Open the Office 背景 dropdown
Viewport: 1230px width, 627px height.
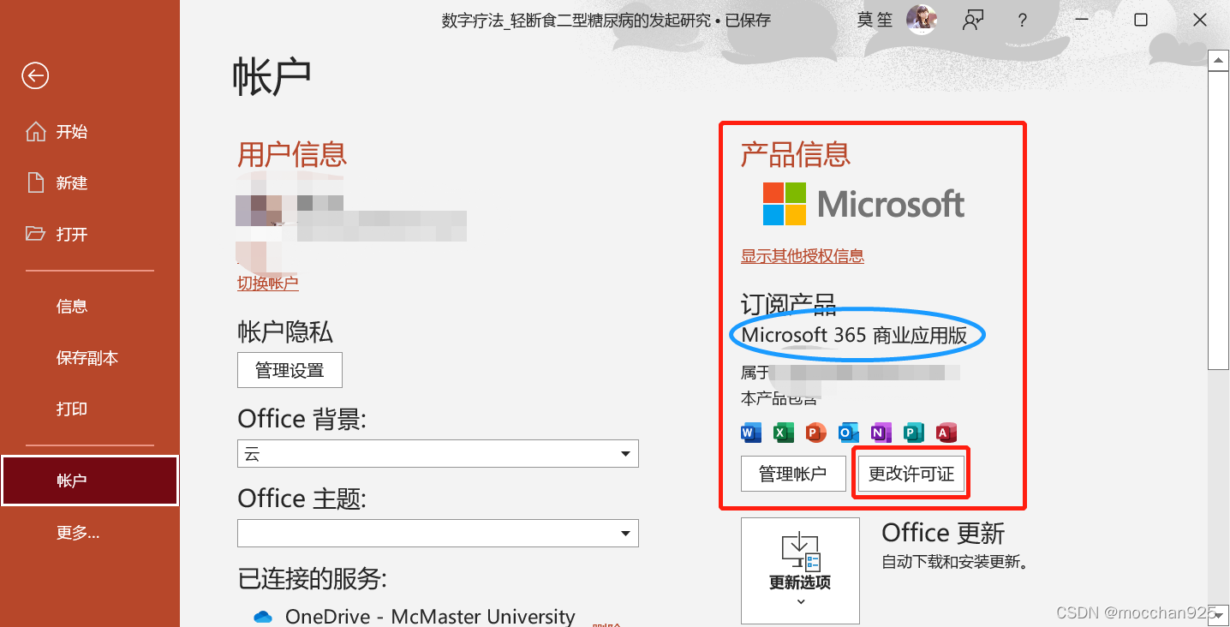[438, 454]
